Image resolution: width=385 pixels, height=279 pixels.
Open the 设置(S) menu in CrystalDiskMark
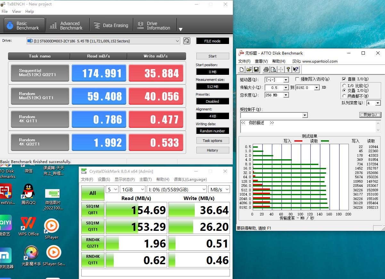pyautogui.click(x=104, y=179)
